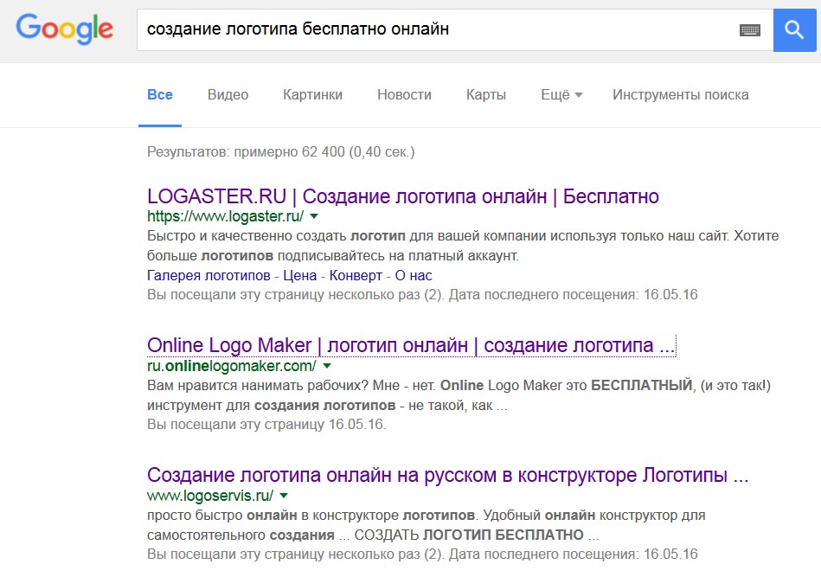Viewport: 821px width, 577px height.
Task: Click the Галерея логотипов sitelink
Action: [208, 276]
